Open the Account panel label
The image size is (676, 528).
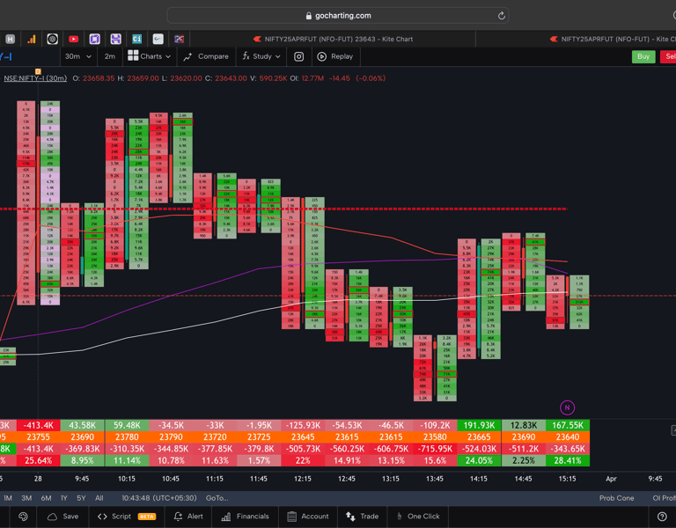pyautogui.click(x=315, y=517)
